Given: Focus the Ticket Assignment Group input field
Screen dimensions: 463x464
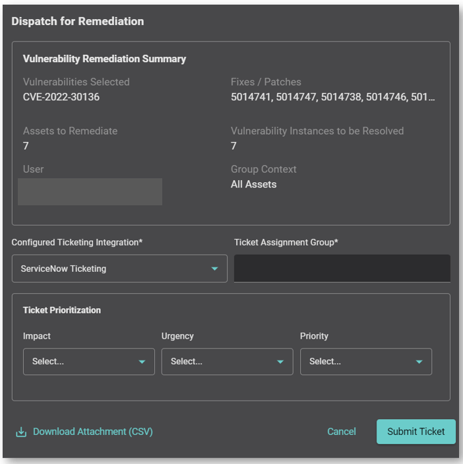Looking at the screenshot, I should pos(342,269).
